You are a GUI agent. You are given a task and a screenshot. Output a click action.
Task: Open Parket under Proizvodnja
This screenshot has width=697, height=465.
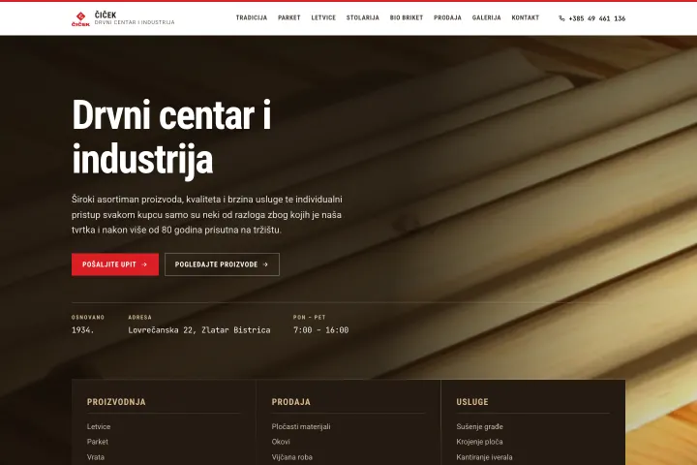[x=98, y=442]
